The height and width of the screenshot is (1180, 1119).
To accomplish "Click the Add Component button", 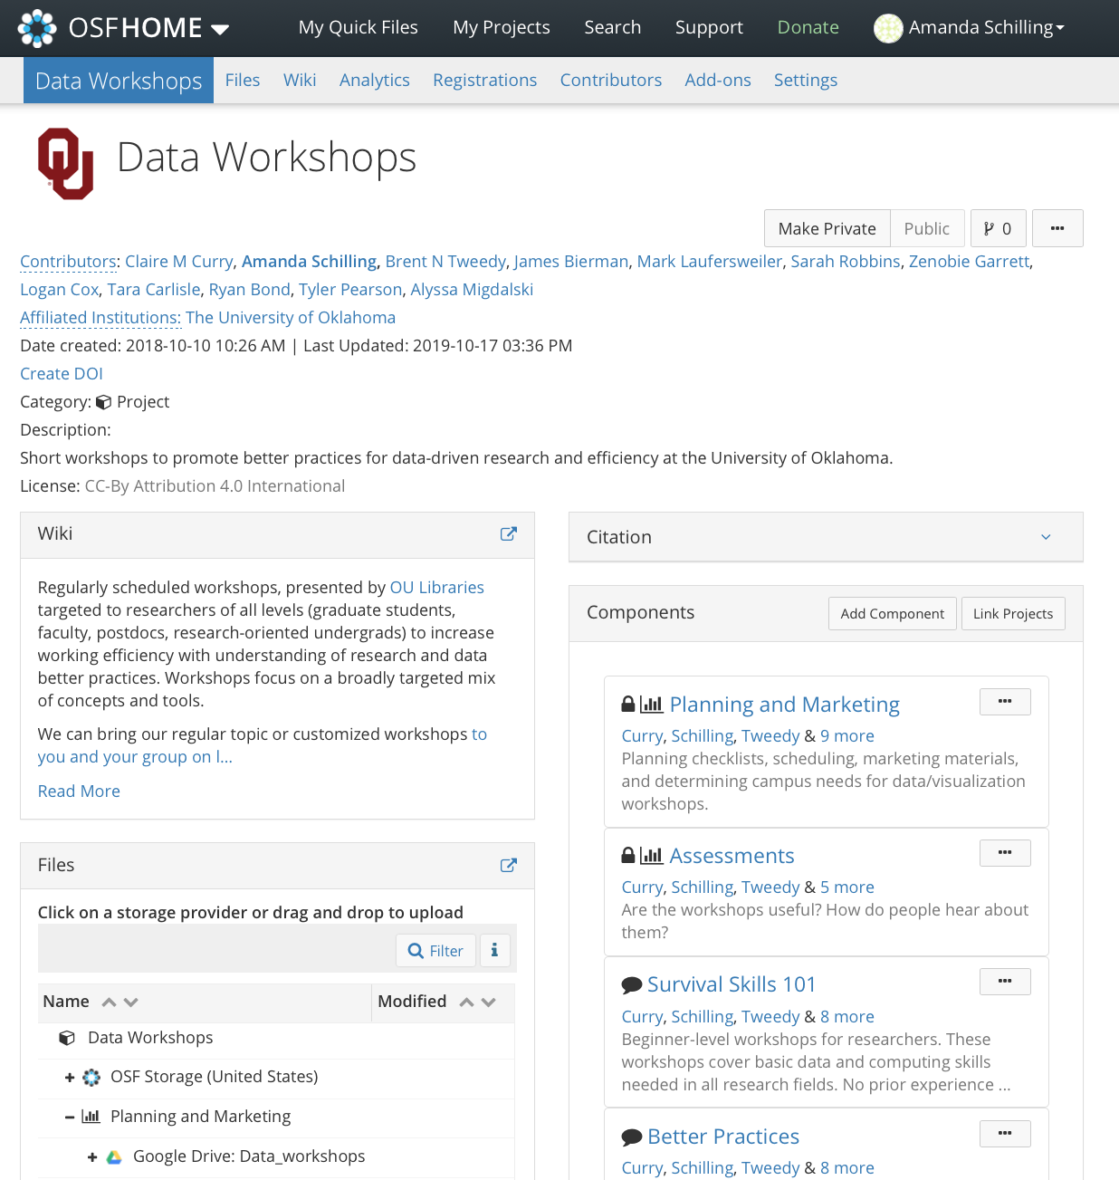I will (x=892, y=614).
